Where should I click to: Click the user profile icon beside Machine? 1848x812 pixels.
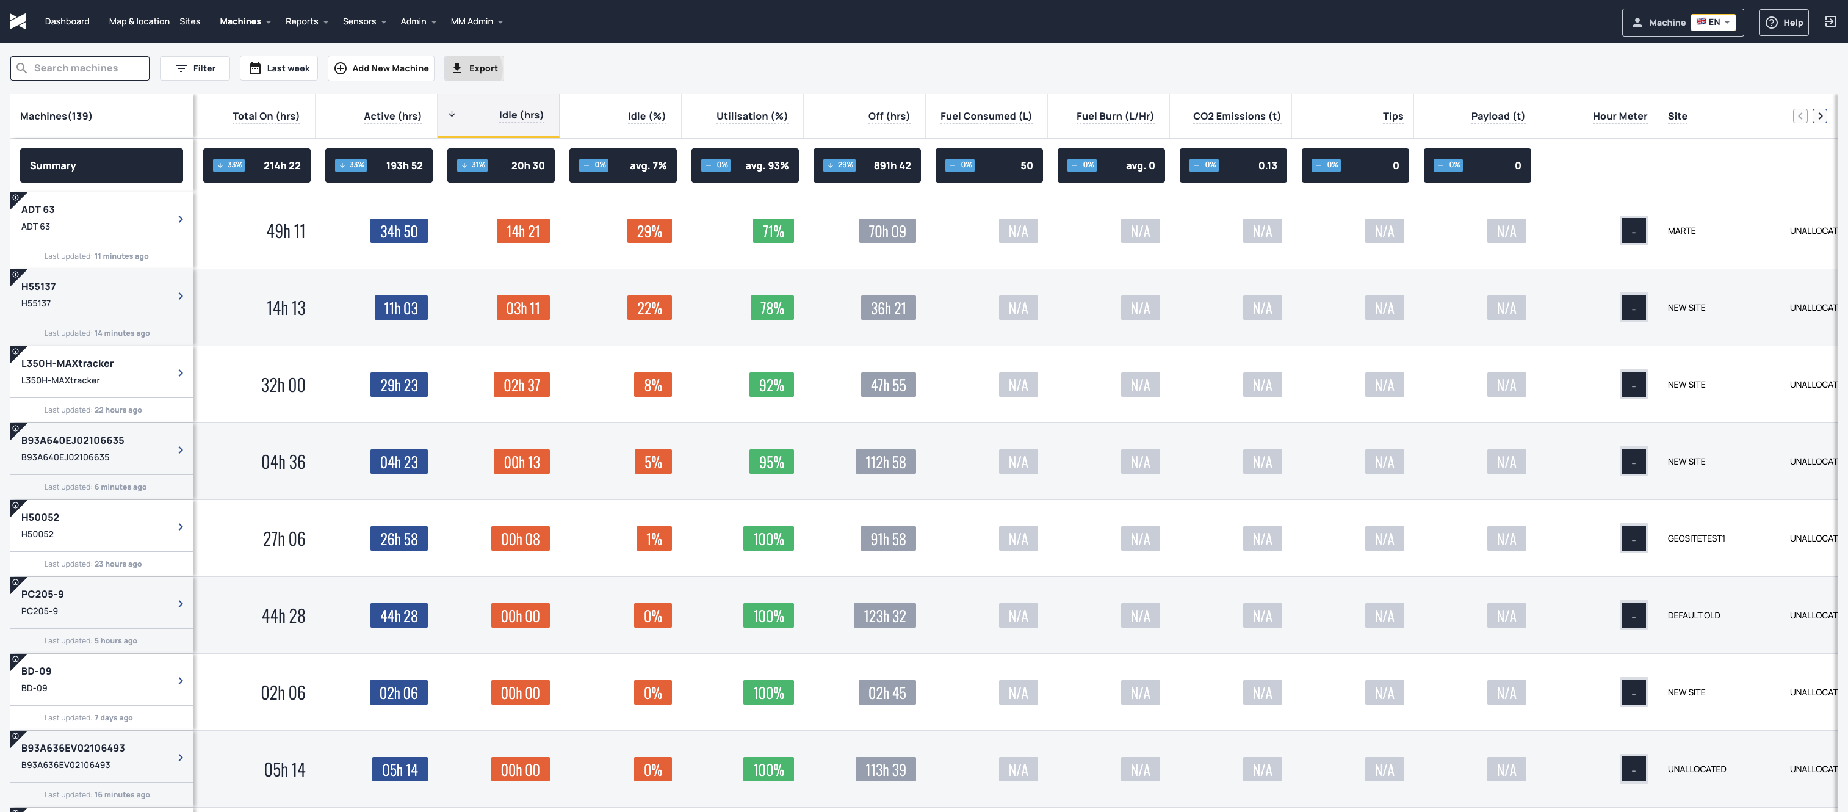click(1638, 22)
